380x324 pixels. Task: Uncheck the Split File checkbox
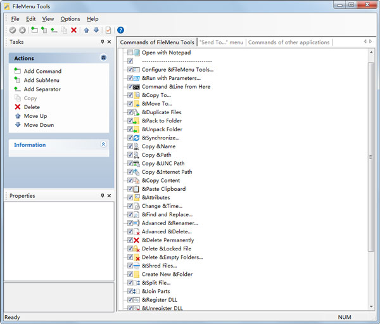tap(130, 283)
